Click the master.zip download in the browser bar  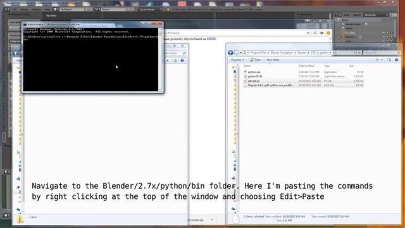pyautogui.click(x=196, y=220)
